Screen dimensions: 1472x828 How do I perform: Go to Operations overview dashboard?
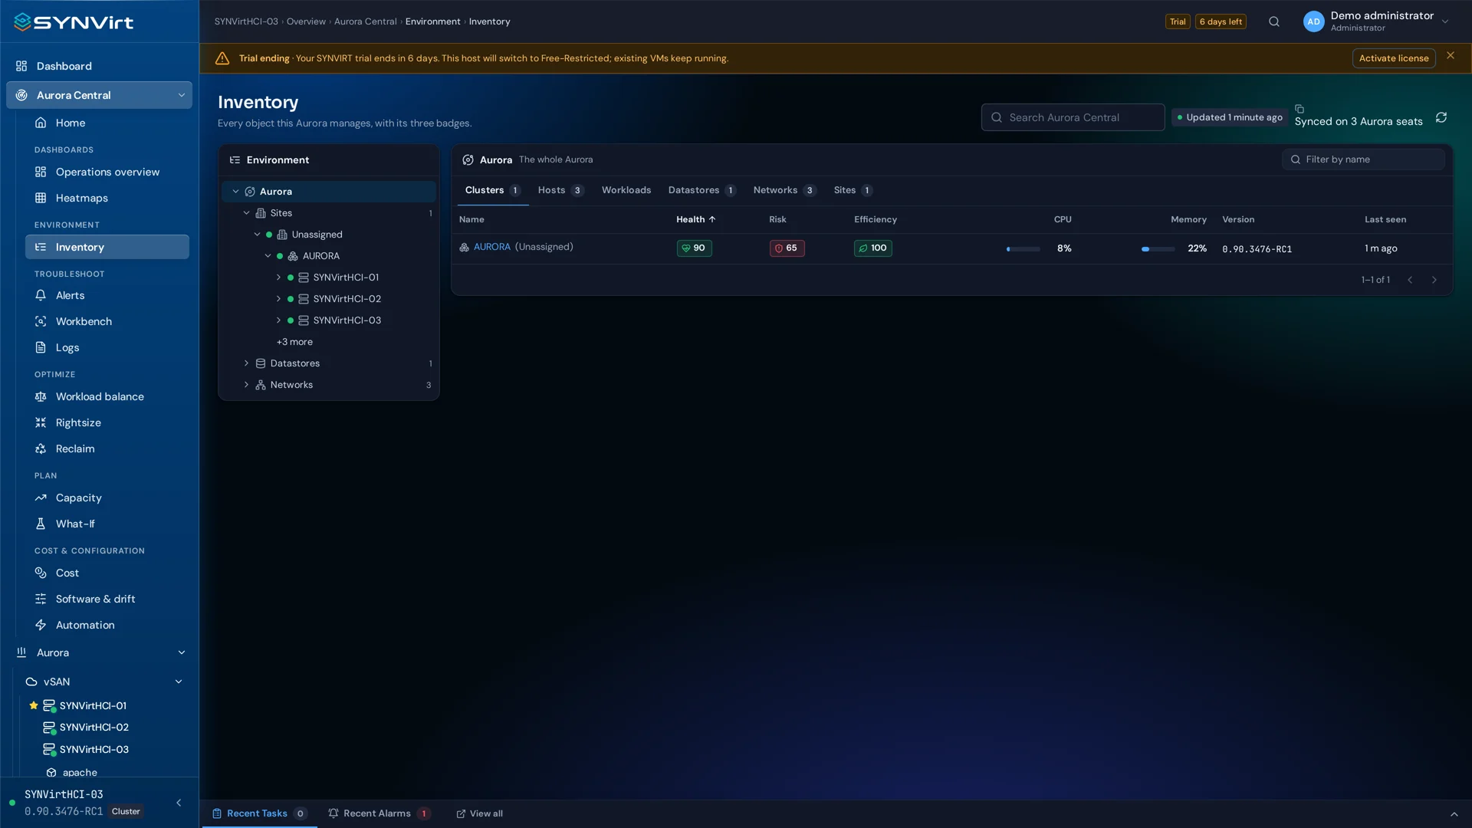[107, 172]
